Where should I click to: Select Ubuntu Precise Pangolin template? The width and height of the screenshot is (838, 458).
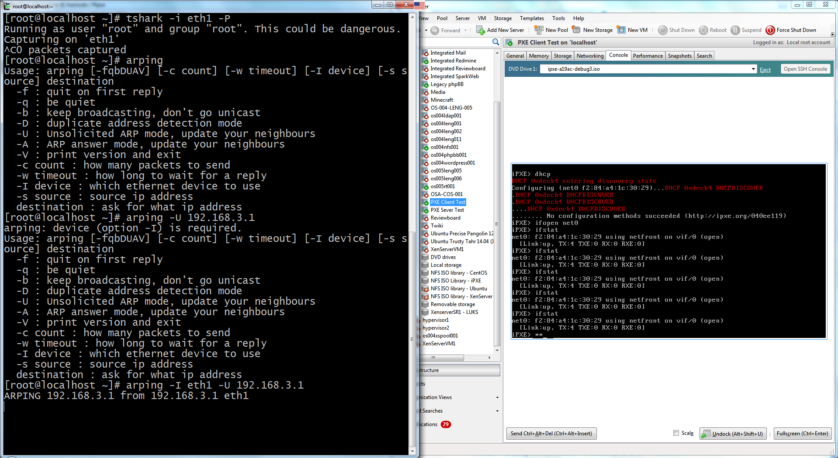pyautogui.click(x=462, y=234)
